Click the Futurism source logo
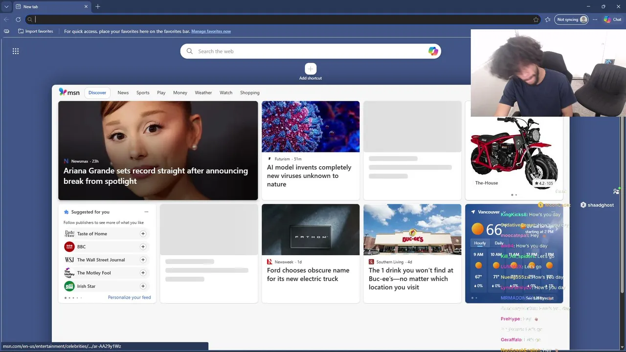The height and width of the screenshot is (352, 626). (269, 159)
